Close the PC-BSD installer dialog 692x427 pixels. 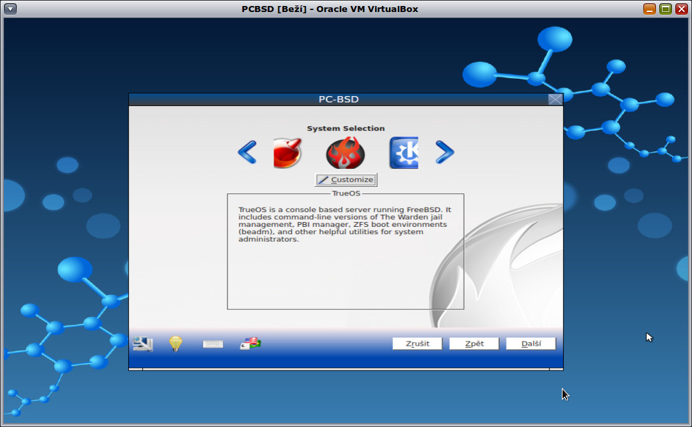pos(555,99)
